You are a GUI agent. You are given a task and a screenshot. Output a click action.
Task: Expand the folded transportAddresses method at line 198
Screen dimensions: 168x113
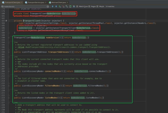tap(9, 52)
